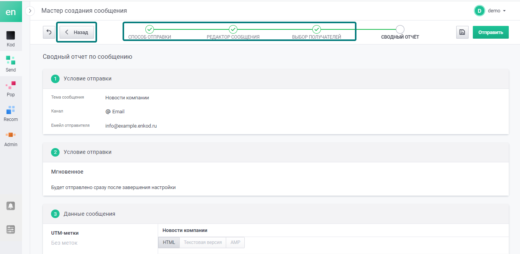Switch to the AMP tab
Viewport: 520px width, 254px height.
point(235,242)
